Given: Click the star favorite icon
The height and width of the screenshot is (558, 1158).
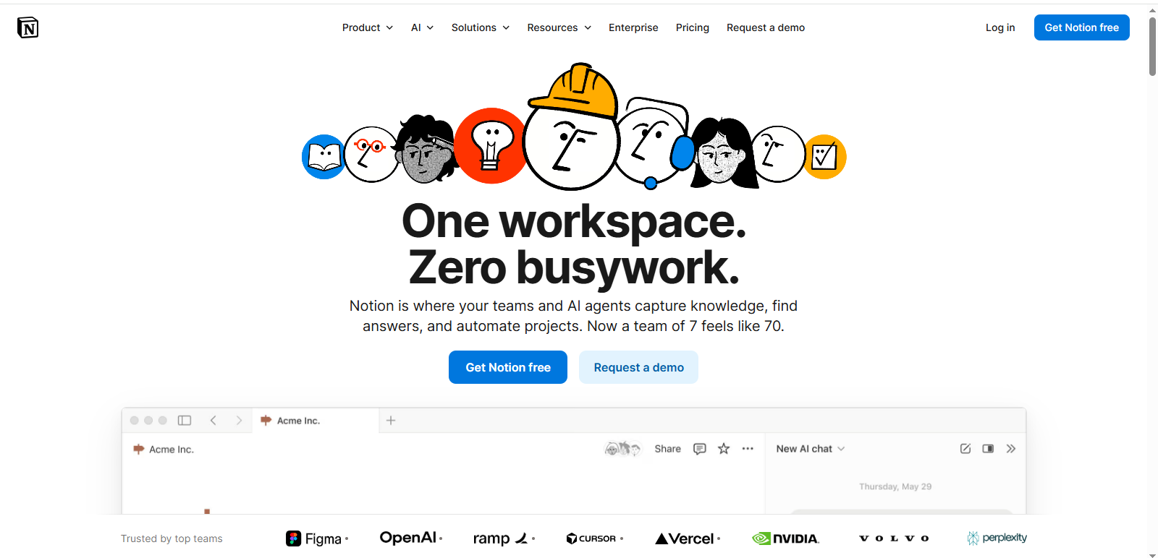Looking at the screenshot, I should coord(724,449).
